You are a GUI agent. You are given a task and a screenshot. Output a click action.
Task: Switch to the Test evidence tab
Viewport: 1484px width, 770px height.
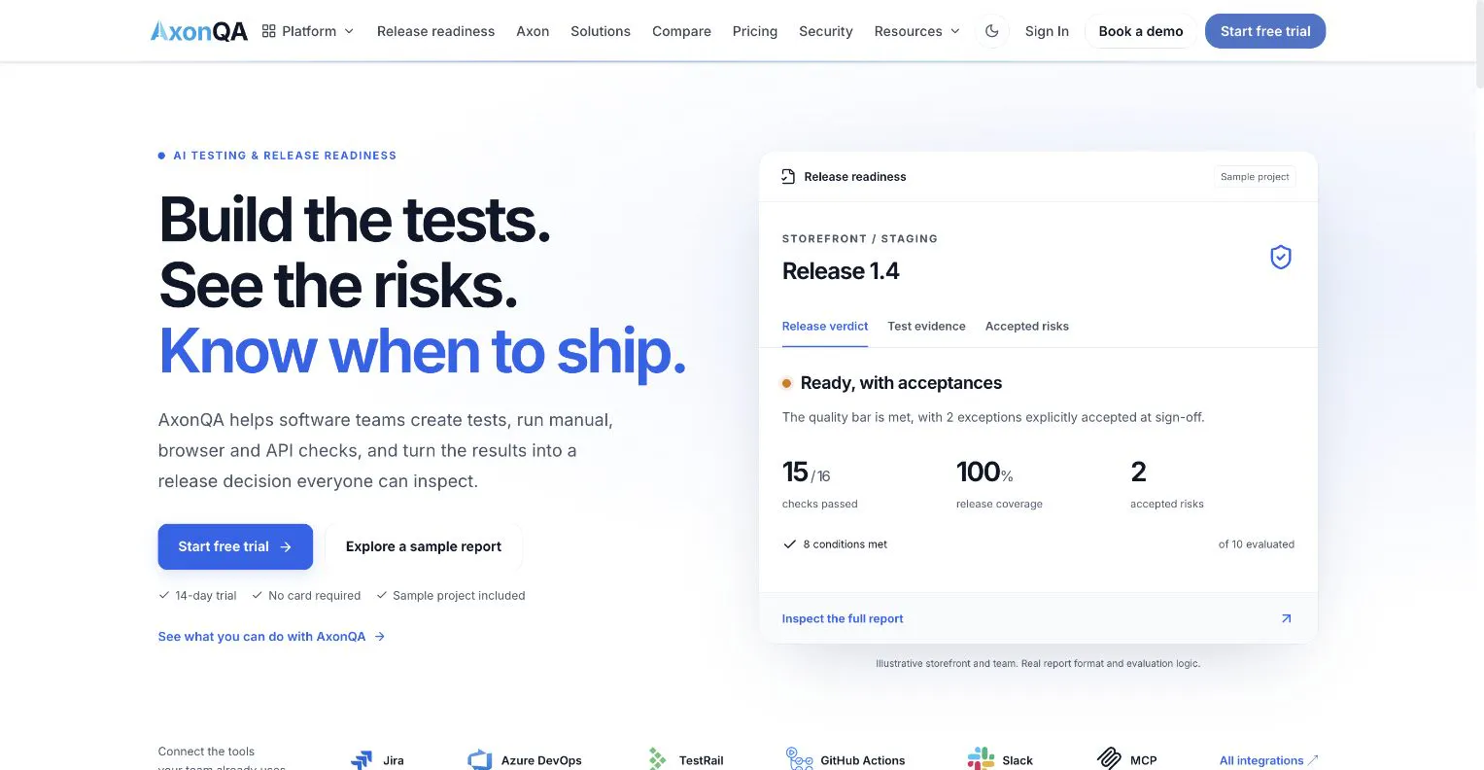pos(926,327)
